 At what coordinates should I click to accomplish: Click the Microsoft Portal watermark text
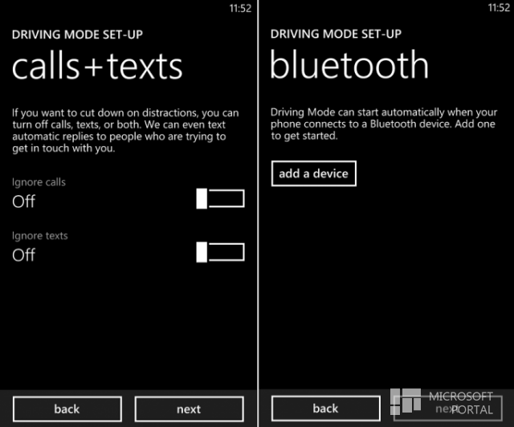click(461, 403)
